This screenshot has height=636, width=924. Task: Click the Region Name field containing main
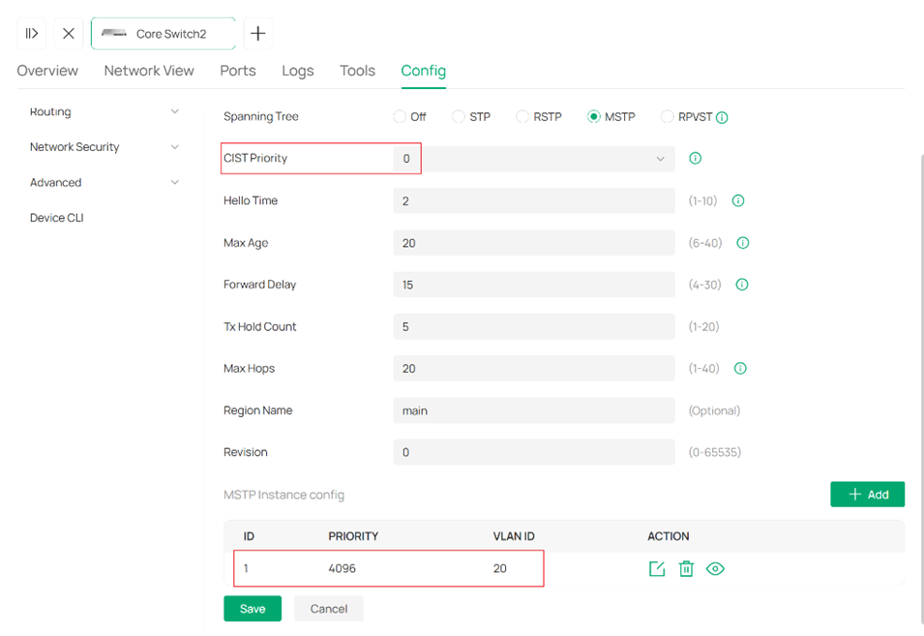coord(534,410)
